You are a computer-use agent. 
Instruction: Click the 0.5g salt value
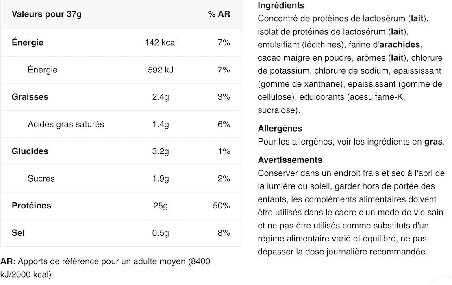click(x=161, y=233)
